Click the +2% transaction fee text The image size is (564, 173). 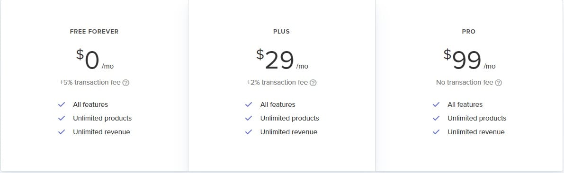point(278,82)
